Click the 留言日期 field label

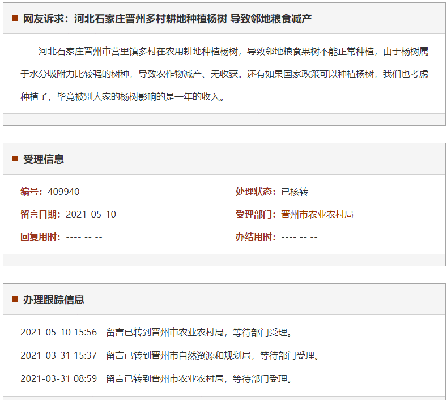point(41,214)
